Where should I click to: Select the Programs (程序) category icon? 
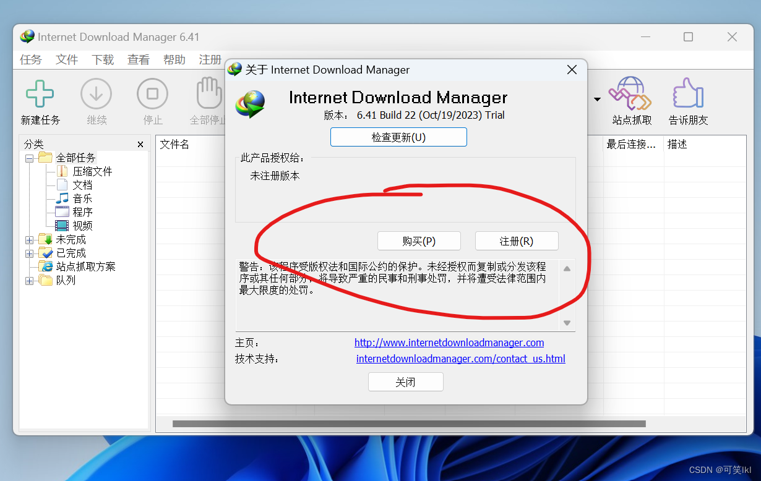[62, 212]
